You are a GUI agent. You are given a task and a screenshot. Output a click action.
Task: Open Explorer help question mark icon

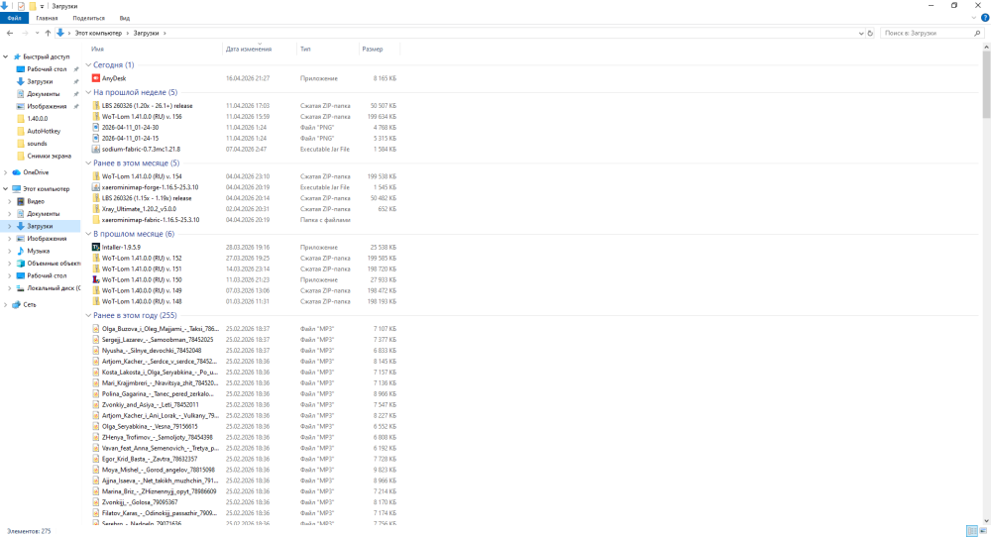click(985, 18)
